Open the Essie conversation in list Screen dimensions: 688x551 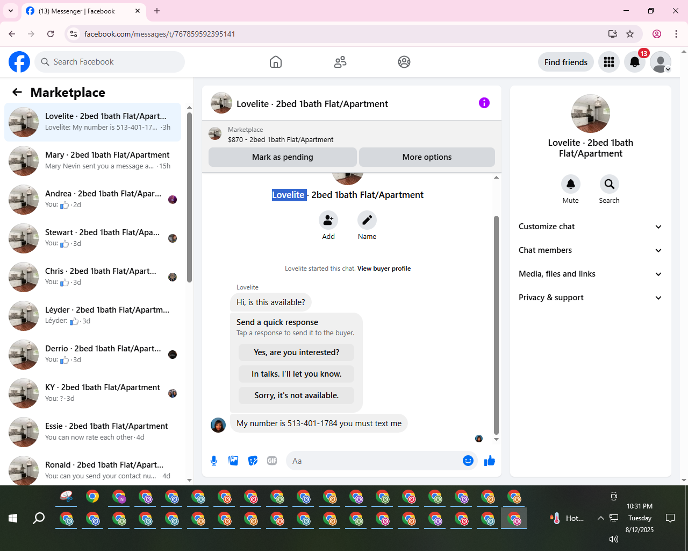[93, 432]
